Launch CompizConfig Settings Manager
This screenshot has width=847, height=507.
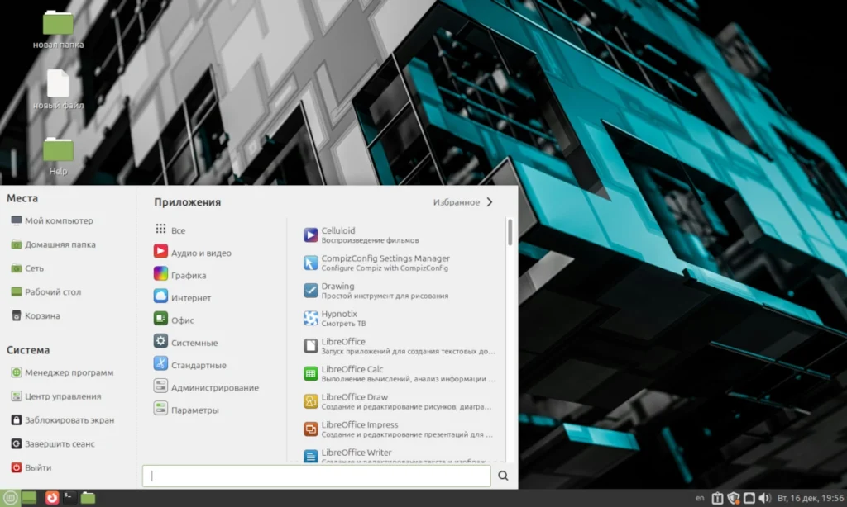click(x=399, y=263)
